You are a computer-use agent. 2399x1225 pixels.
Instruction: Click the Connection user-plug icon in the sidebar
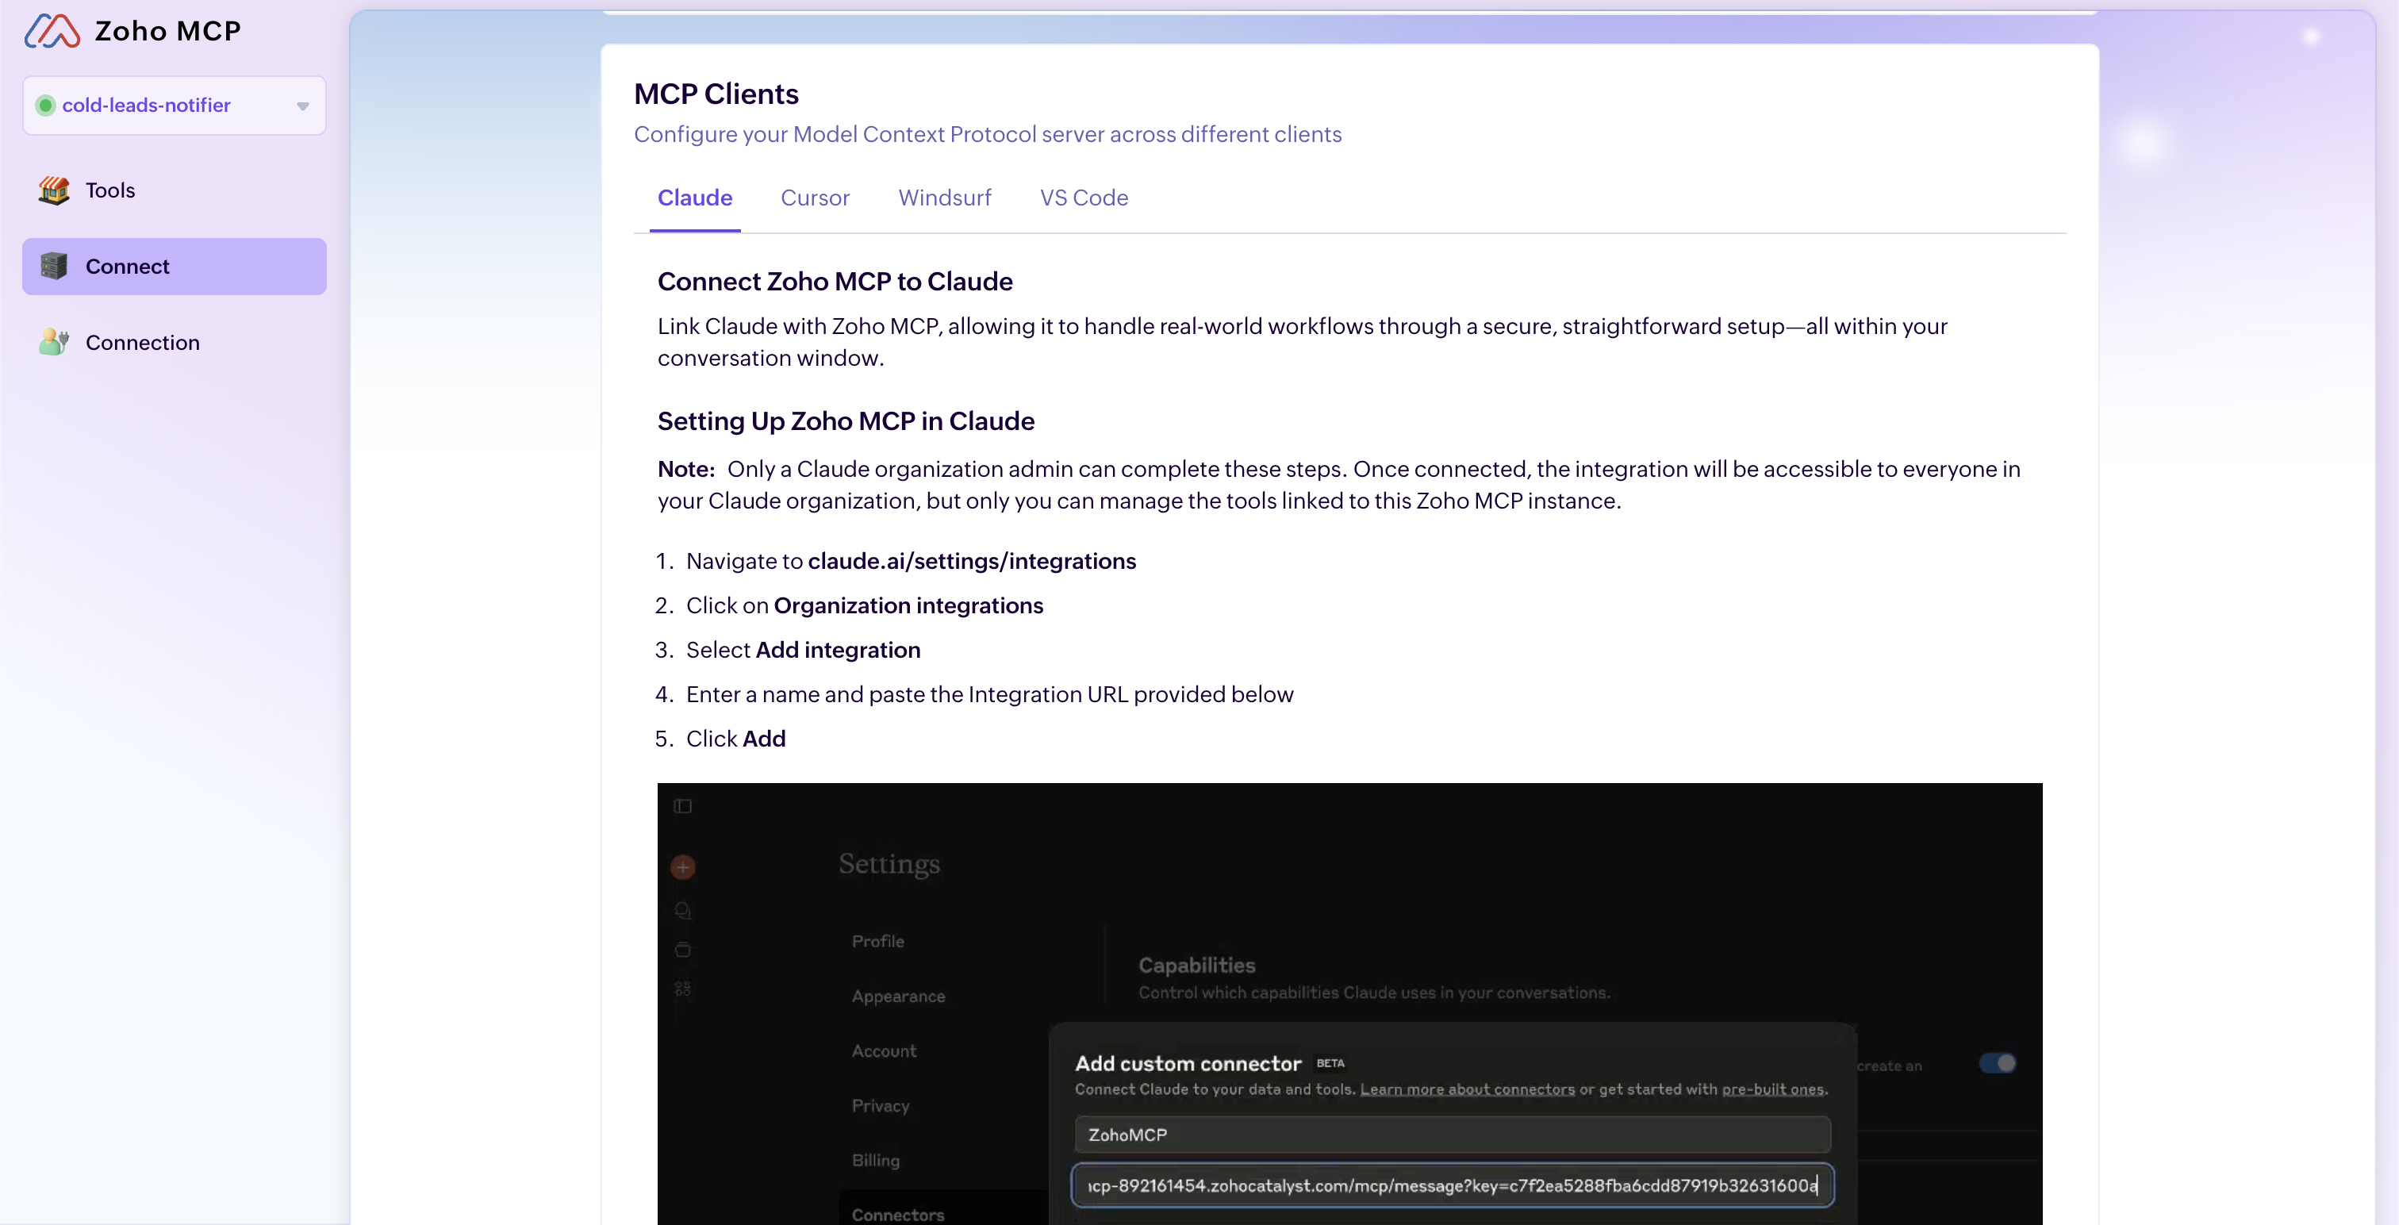click(54, 342)
